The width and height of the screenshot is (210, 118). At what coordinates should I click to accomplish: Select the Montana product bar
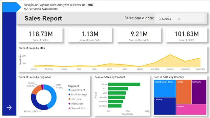[x=115, y=102]
